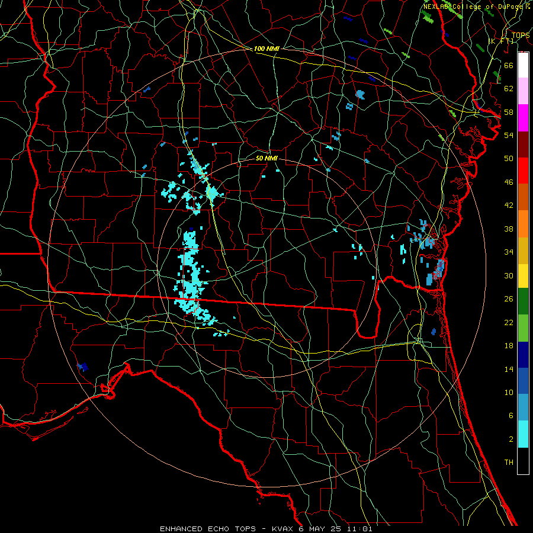The height and width of the screenshot is (533, 533).
Task: Click the legend value "38"
Action: [x=509, y=229]
